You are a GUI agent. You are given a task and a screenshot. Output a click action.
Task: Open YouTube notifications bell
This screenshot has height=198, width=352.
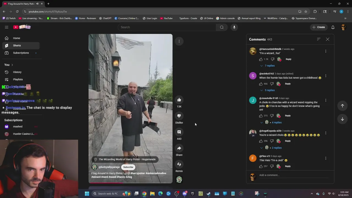333,27
